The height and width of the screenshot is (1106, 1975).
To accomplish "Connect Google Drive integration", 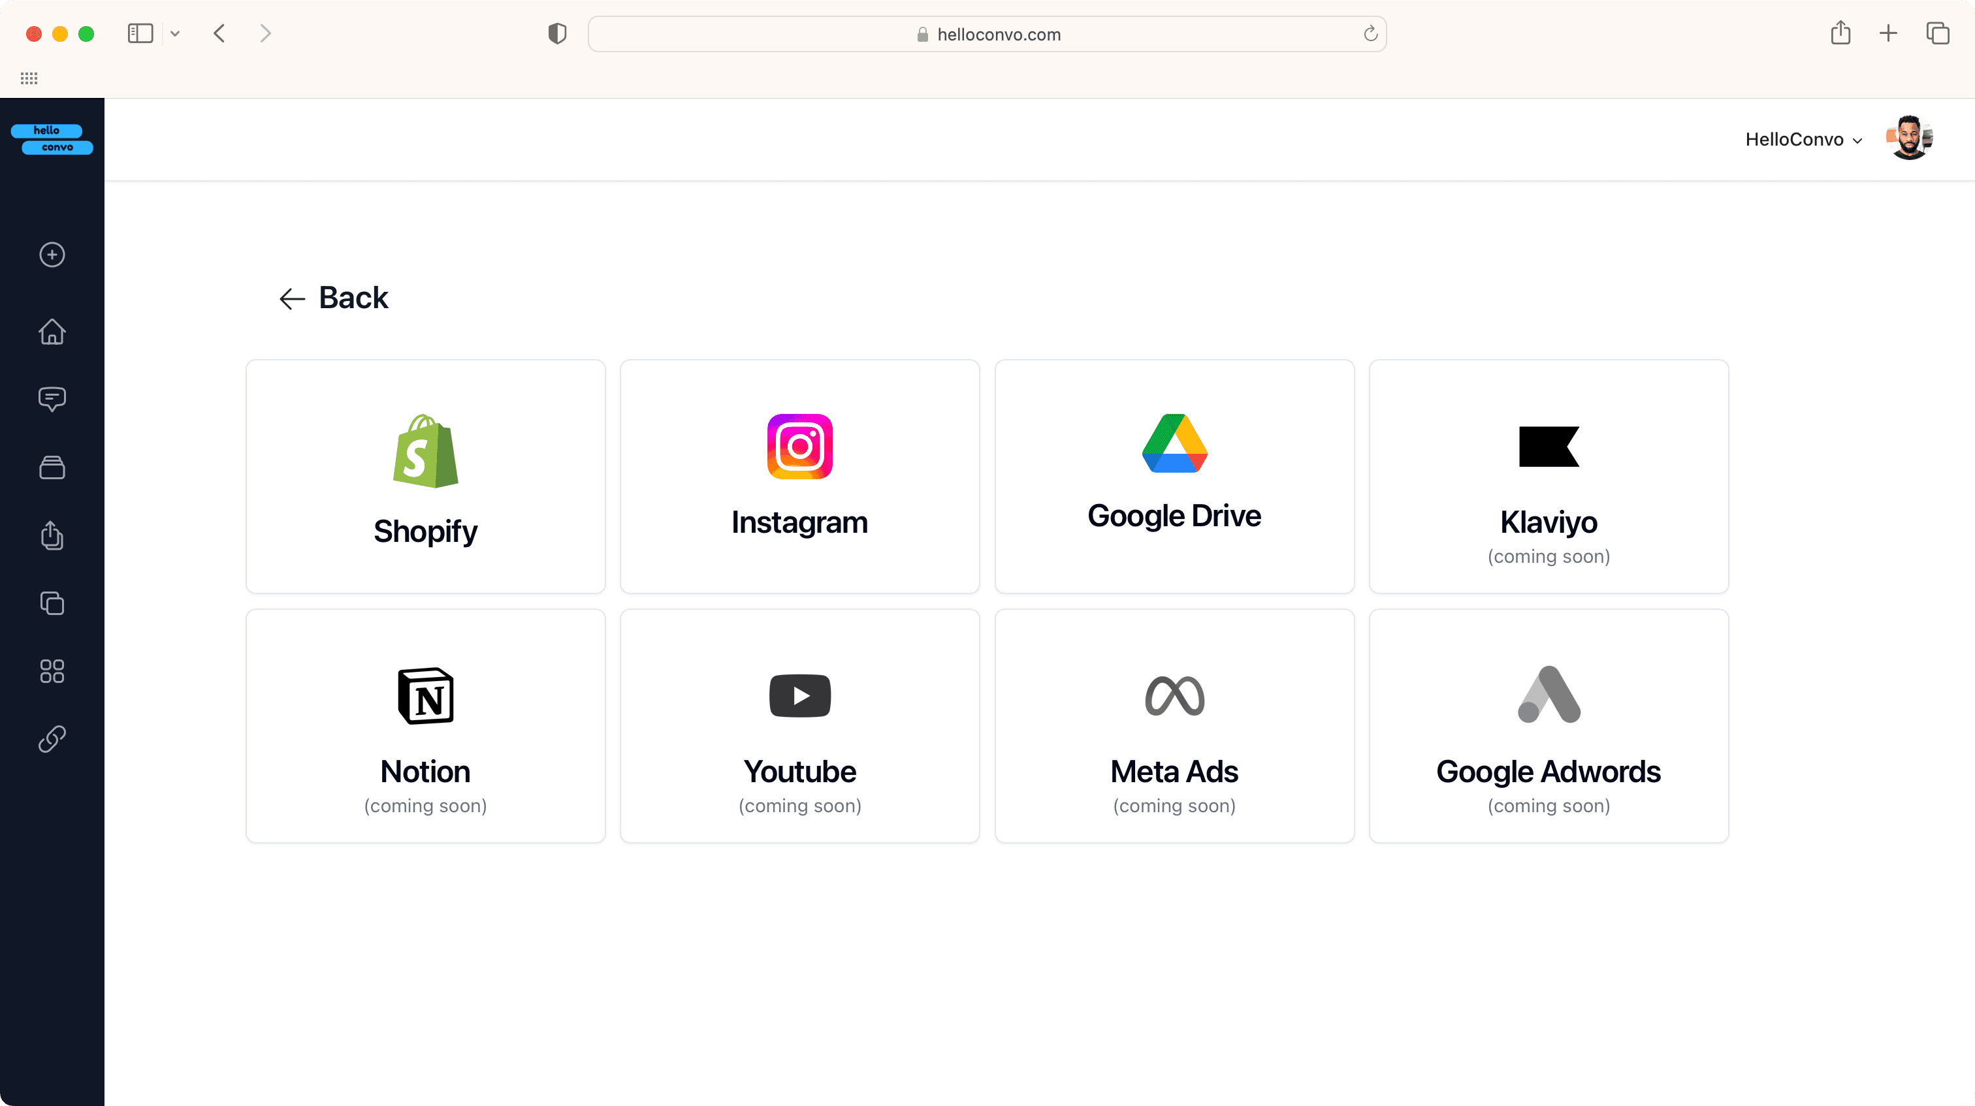I will pos(1174,476).
